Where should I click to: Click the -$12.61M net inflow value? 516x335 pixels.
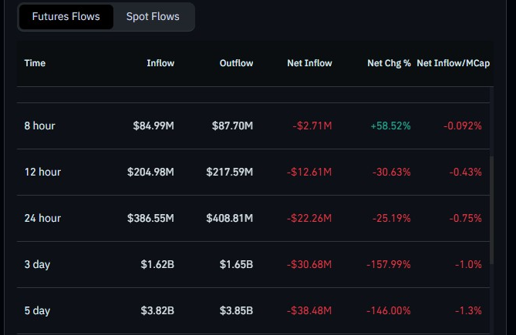309,172
